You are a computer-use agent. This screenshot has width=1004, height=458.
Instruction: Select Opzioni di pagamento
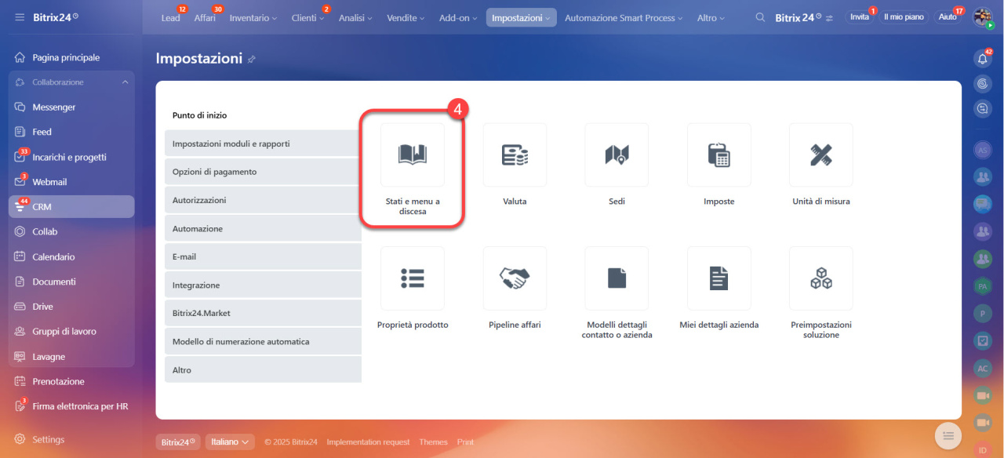click(x=263, y=172)
